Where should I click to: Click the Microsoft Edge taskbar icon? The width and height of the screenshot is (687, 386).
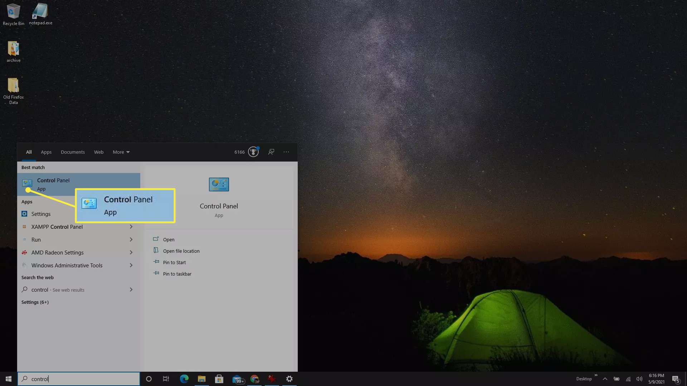point(185,378)
